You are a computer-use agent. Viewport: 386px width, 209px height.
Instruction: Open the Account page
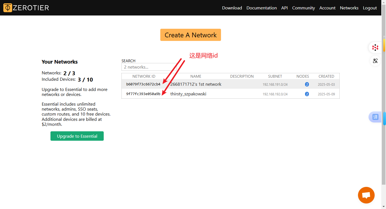coord(327,8)
